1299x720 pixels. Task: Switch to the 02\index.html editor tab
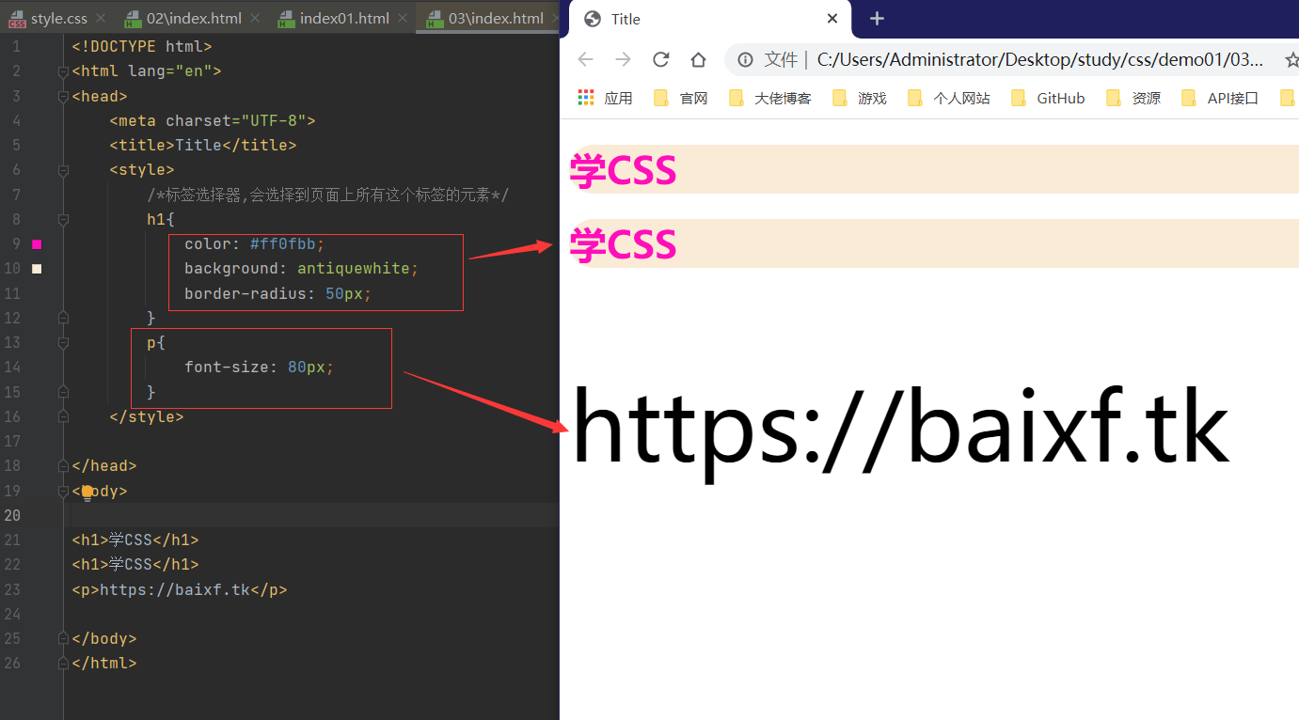tap(194, 19)
